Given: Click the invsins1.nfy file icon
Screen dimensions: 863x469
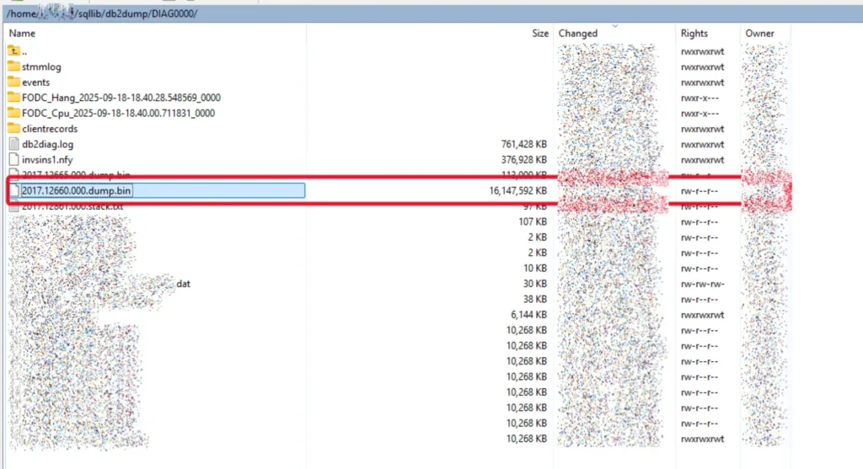Looking at the screenshot, I should click(x=13, y=159).
